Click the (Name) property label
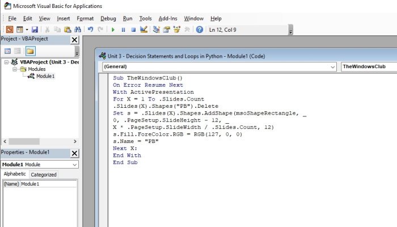The height and width of the screenshot is (227, 397). (x=11, y=184)
